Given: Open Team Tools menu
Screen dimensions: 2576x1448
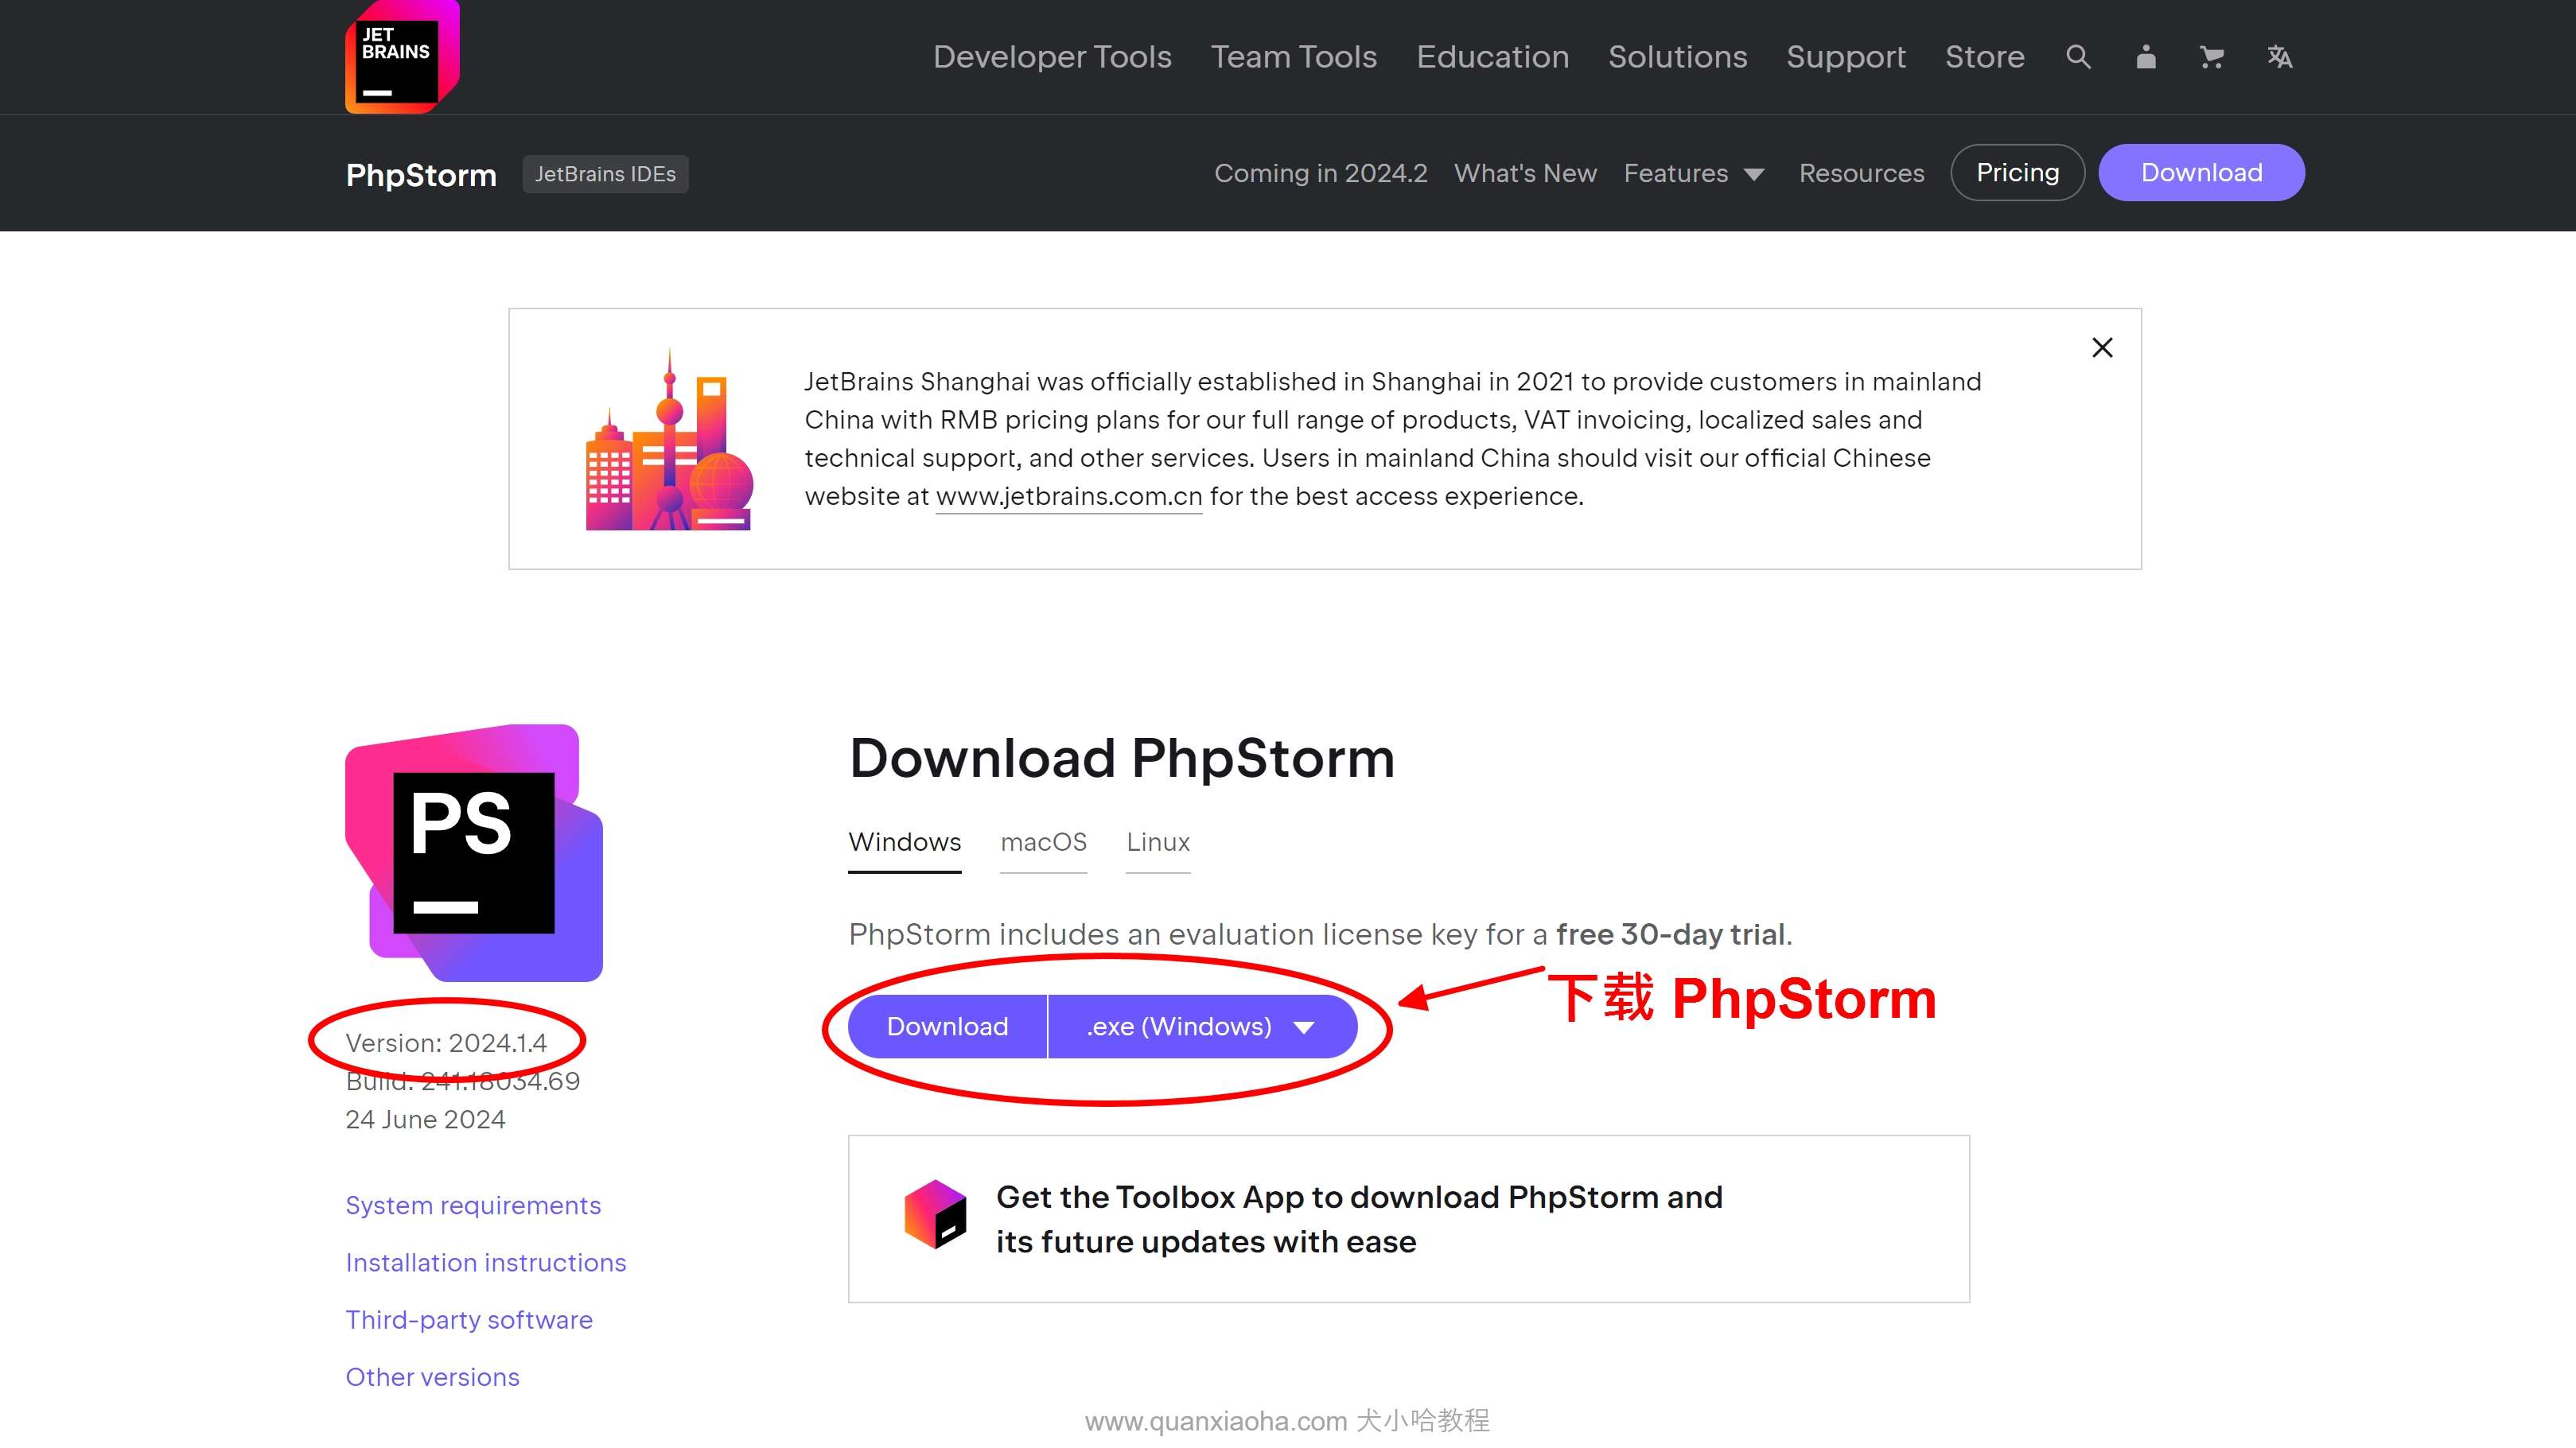Looking at the screenshot, I should tap(1294, 57).
